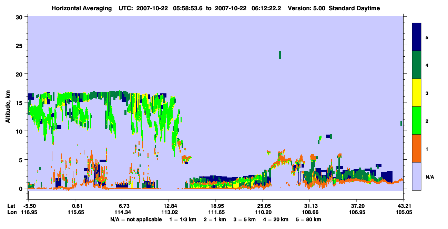
Task: Click the longitude value 108.66
Action: tap(309, 212)
